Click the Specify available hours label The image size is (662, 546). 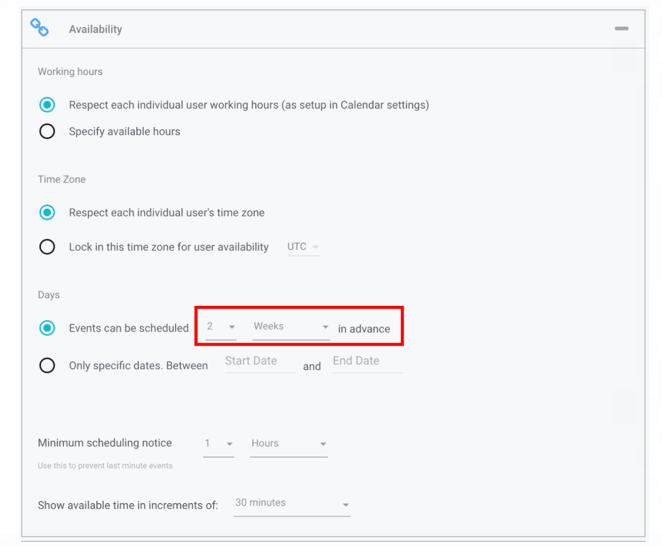(124, 131)
